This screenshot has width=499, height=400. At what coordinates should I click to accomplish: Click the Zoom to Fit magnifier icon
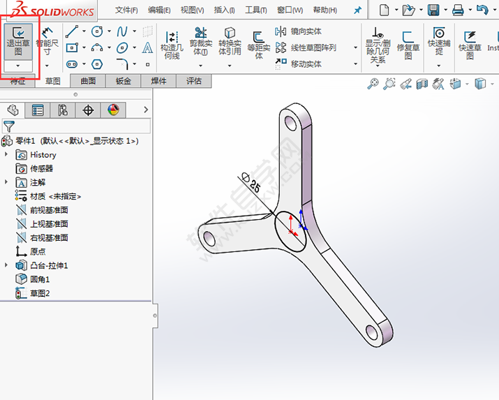[373, 84]
